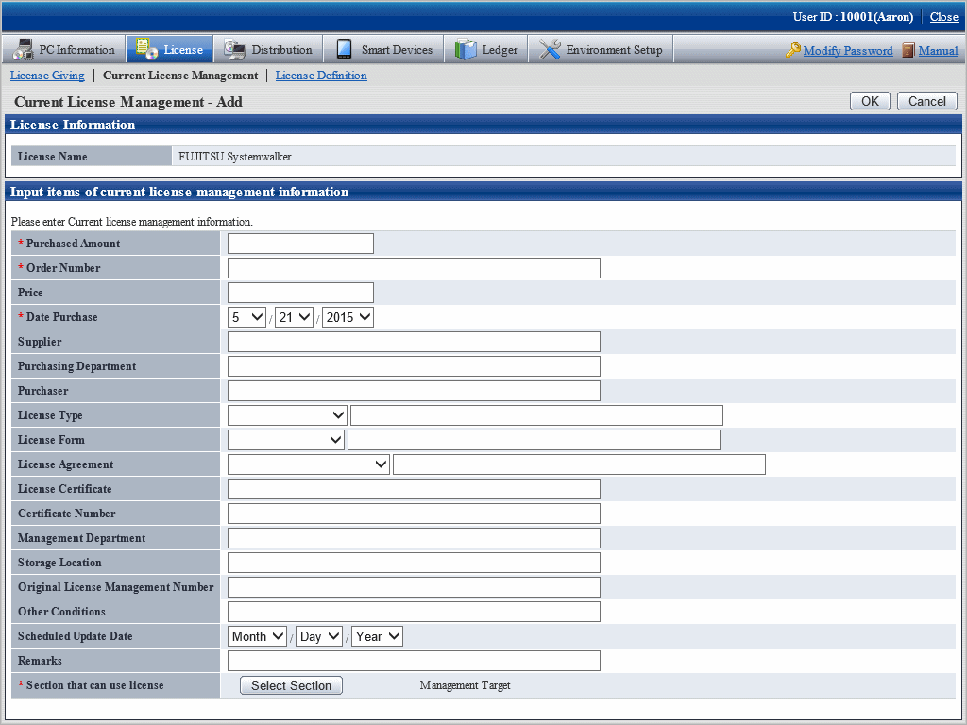The height and width of the screenshot is (725, 967).
Task: Open the Date Purchase year dropdown
Action: pos(348,317)
